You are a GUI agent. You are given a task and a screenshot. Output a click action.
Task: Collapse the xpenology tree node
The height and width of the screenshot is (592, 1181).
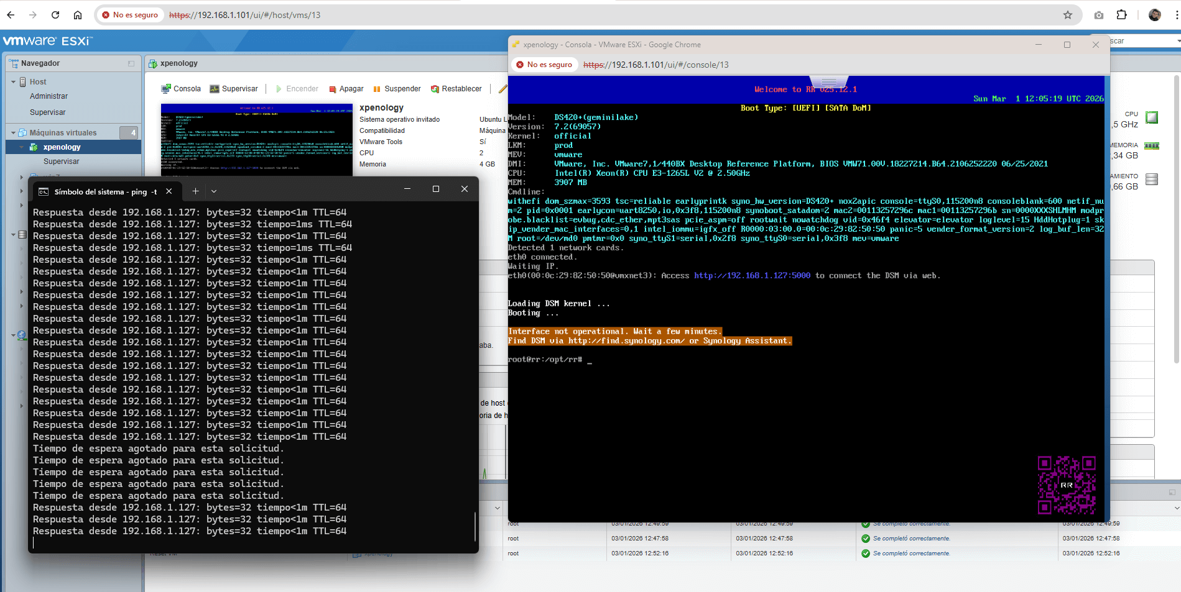pyautogui.click(x=22, y=147)
